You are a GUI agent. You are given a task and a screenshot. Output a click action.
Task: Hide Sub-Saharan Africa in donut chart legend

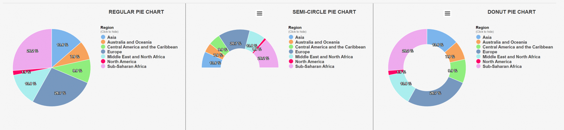tap(499, 67)
